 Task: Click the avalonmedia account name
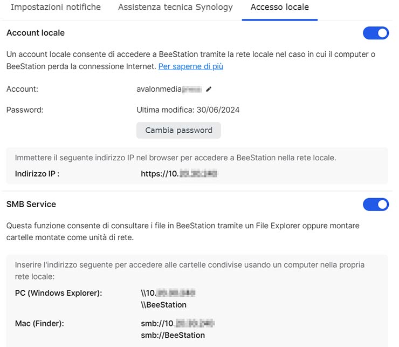coord(168,89)
